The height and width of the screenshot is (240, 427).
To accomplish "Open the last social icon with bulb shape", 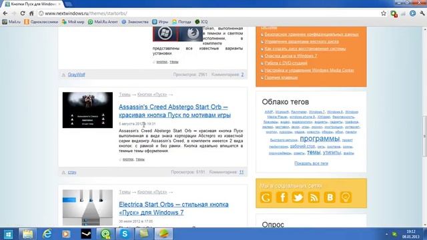I will 346,197.
